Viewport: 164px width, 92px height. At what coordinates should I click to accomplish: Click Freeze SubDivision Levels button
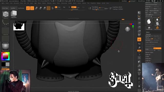click(x=153, y=42)
